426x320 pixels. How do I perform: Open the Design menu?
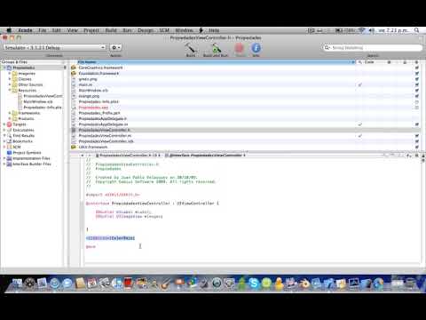coord(146,30)
